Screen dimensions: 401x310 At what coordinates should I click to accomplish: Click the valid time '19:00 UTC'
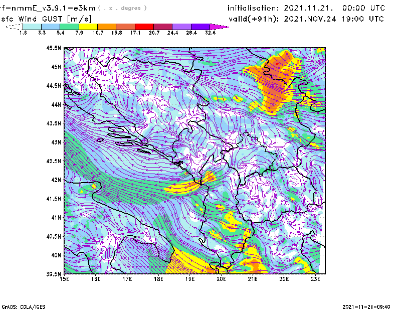coord(362,19)
